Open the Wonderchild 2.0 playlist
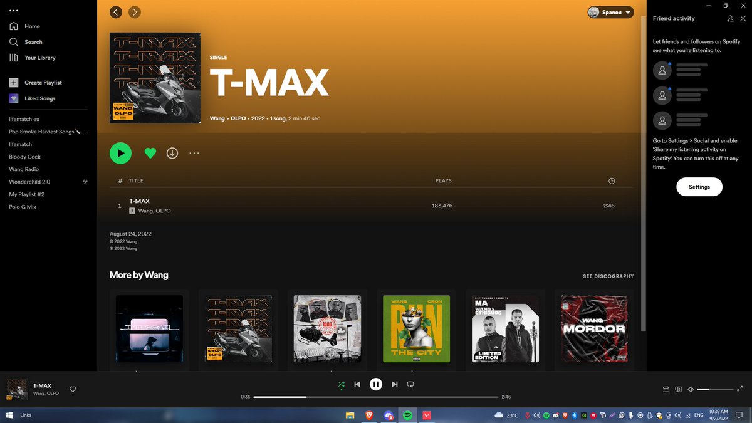The width and height of the screenshot is (752, 423). [x=29, y=182]
